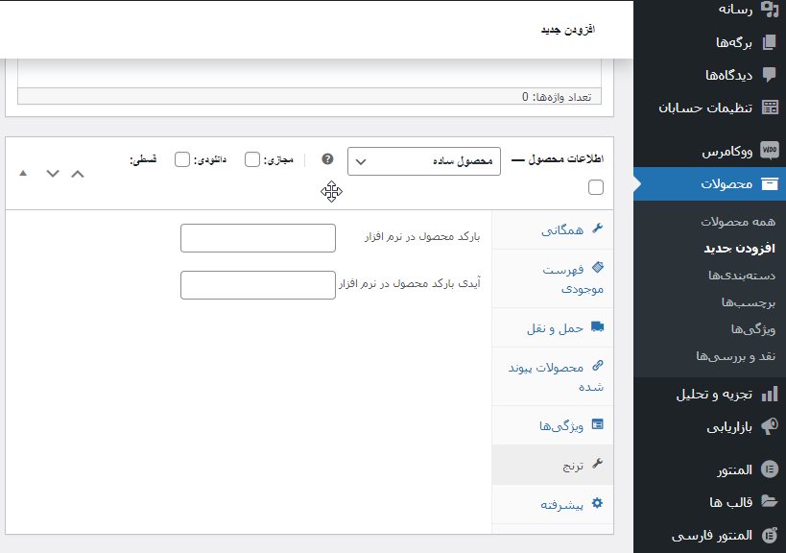This screenshot has width=786, height=553.
Task: Open Add New (افزودن جدید) submenu link
Action: pos(739,248)
